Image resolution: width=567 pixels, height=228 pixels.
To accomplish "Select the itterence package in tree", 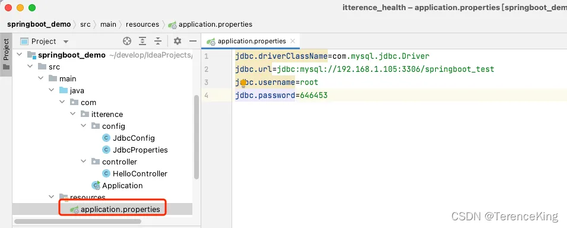I will pyautogui.click(x=107, y=115).
